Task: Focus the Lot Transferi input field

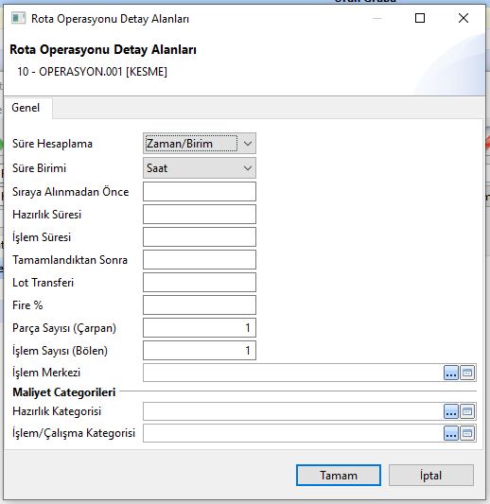Action: [x=200, y=283]
